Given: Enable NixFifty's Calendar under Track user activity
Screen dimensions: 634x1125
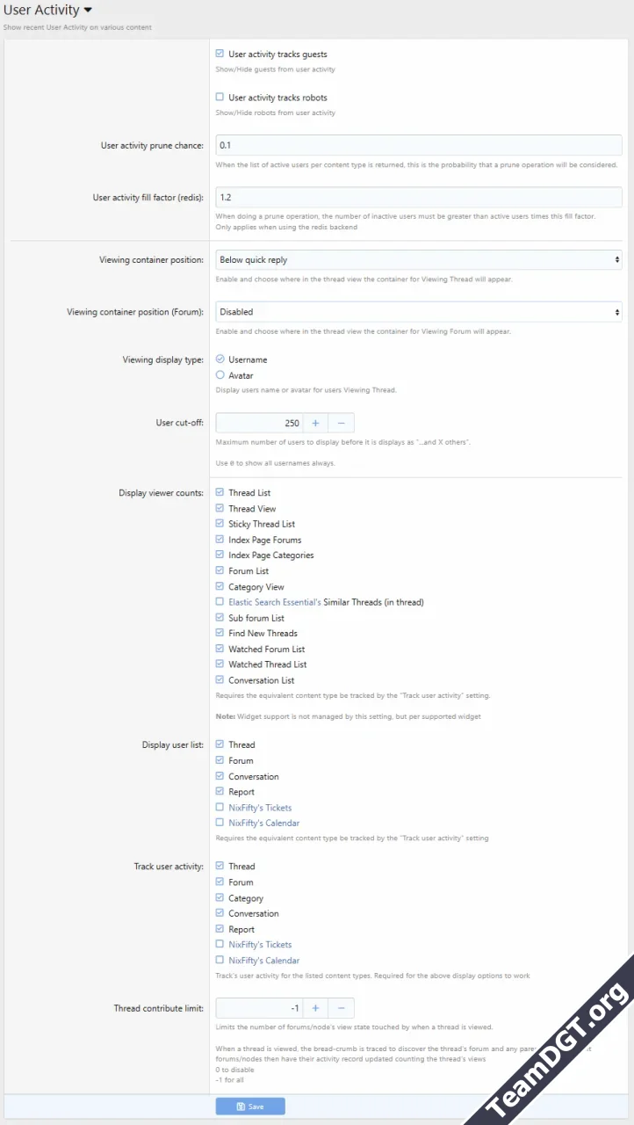Looking at the screenshot, I should coord(220,961).
